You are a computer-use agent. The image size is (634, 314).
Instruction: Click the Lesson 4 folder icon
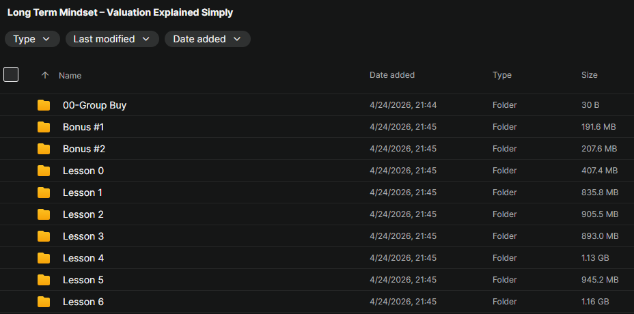coord(44,258)
